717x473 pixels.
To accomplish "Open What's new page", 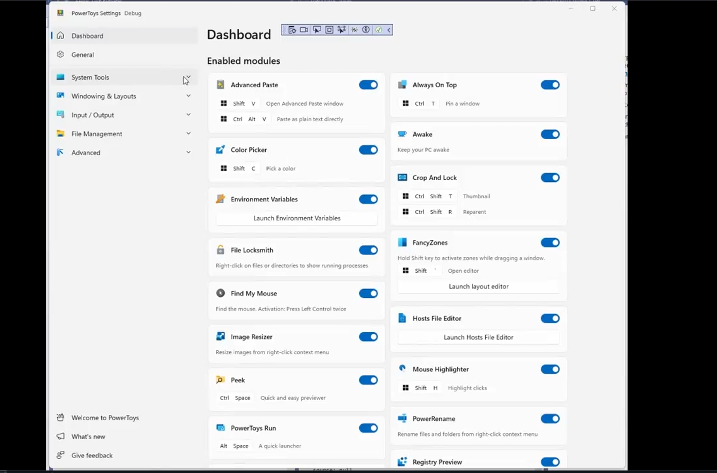I will point(124,437).
